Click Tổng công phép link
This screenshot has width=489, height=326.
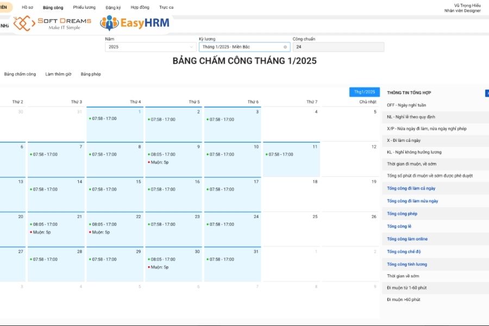click(x=402, y=214)
